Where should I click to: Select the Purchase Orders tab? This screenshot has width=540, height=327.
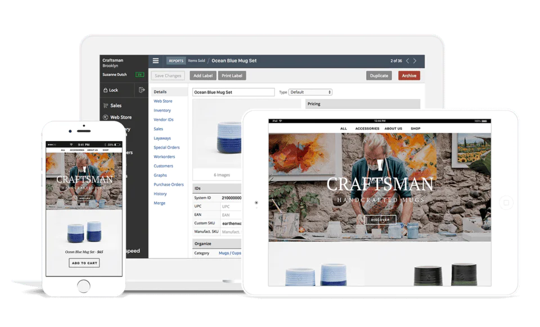(x=169, y=185)
